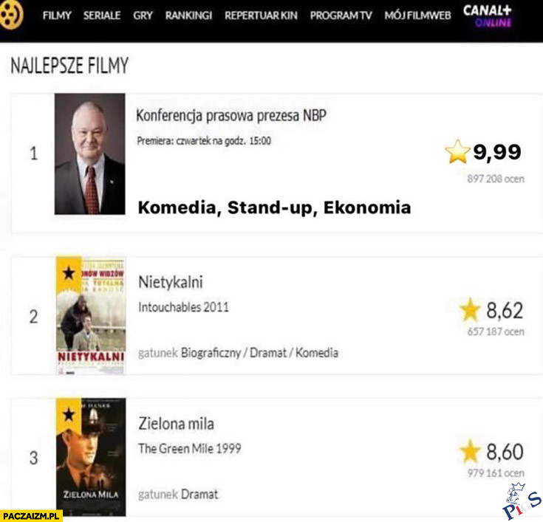
Task: Open the Rankingi menu
Action: pos(188,16)
